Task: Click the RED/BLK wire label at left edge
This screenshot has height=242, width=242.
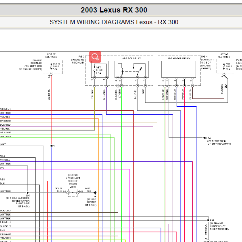Action: click(5, 109)
